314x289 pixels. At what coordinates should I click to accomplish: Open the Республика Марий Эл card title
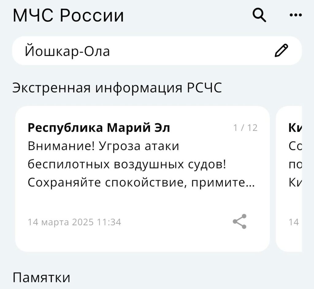click(99, 128)
